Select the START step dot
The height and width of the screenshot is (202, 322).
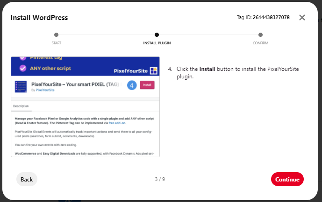[56, 35]
